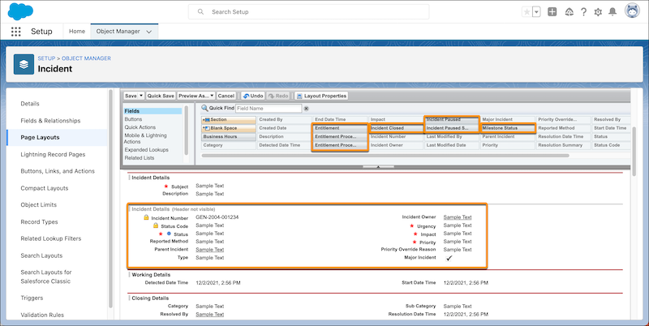The height and width of the screenshot is (326, 649).
Task: Click the Redo button
Action: pos(278,96)
